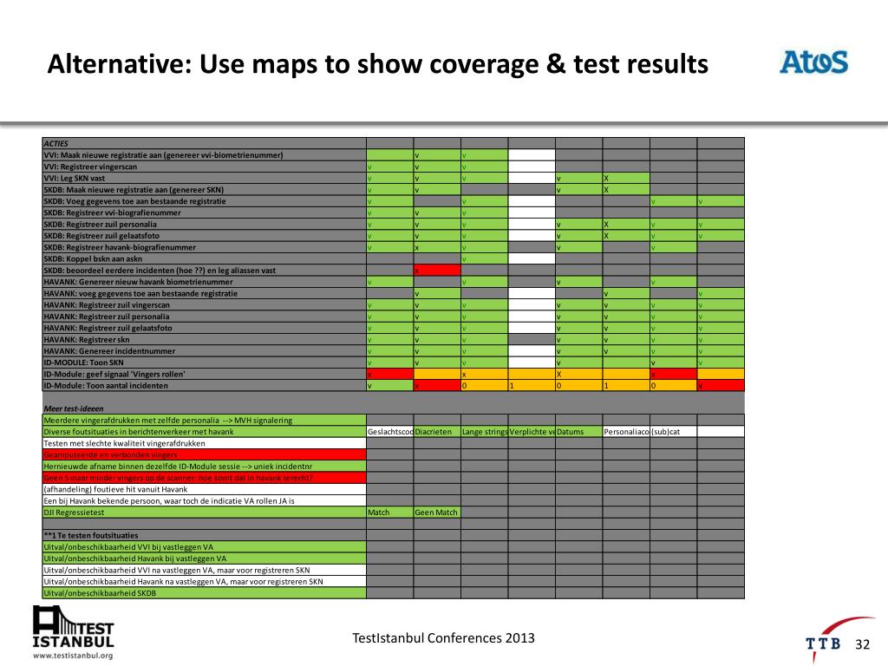Click the 'Geslachtscod' cell
The image size is (888, 666).
coord(390,432)
